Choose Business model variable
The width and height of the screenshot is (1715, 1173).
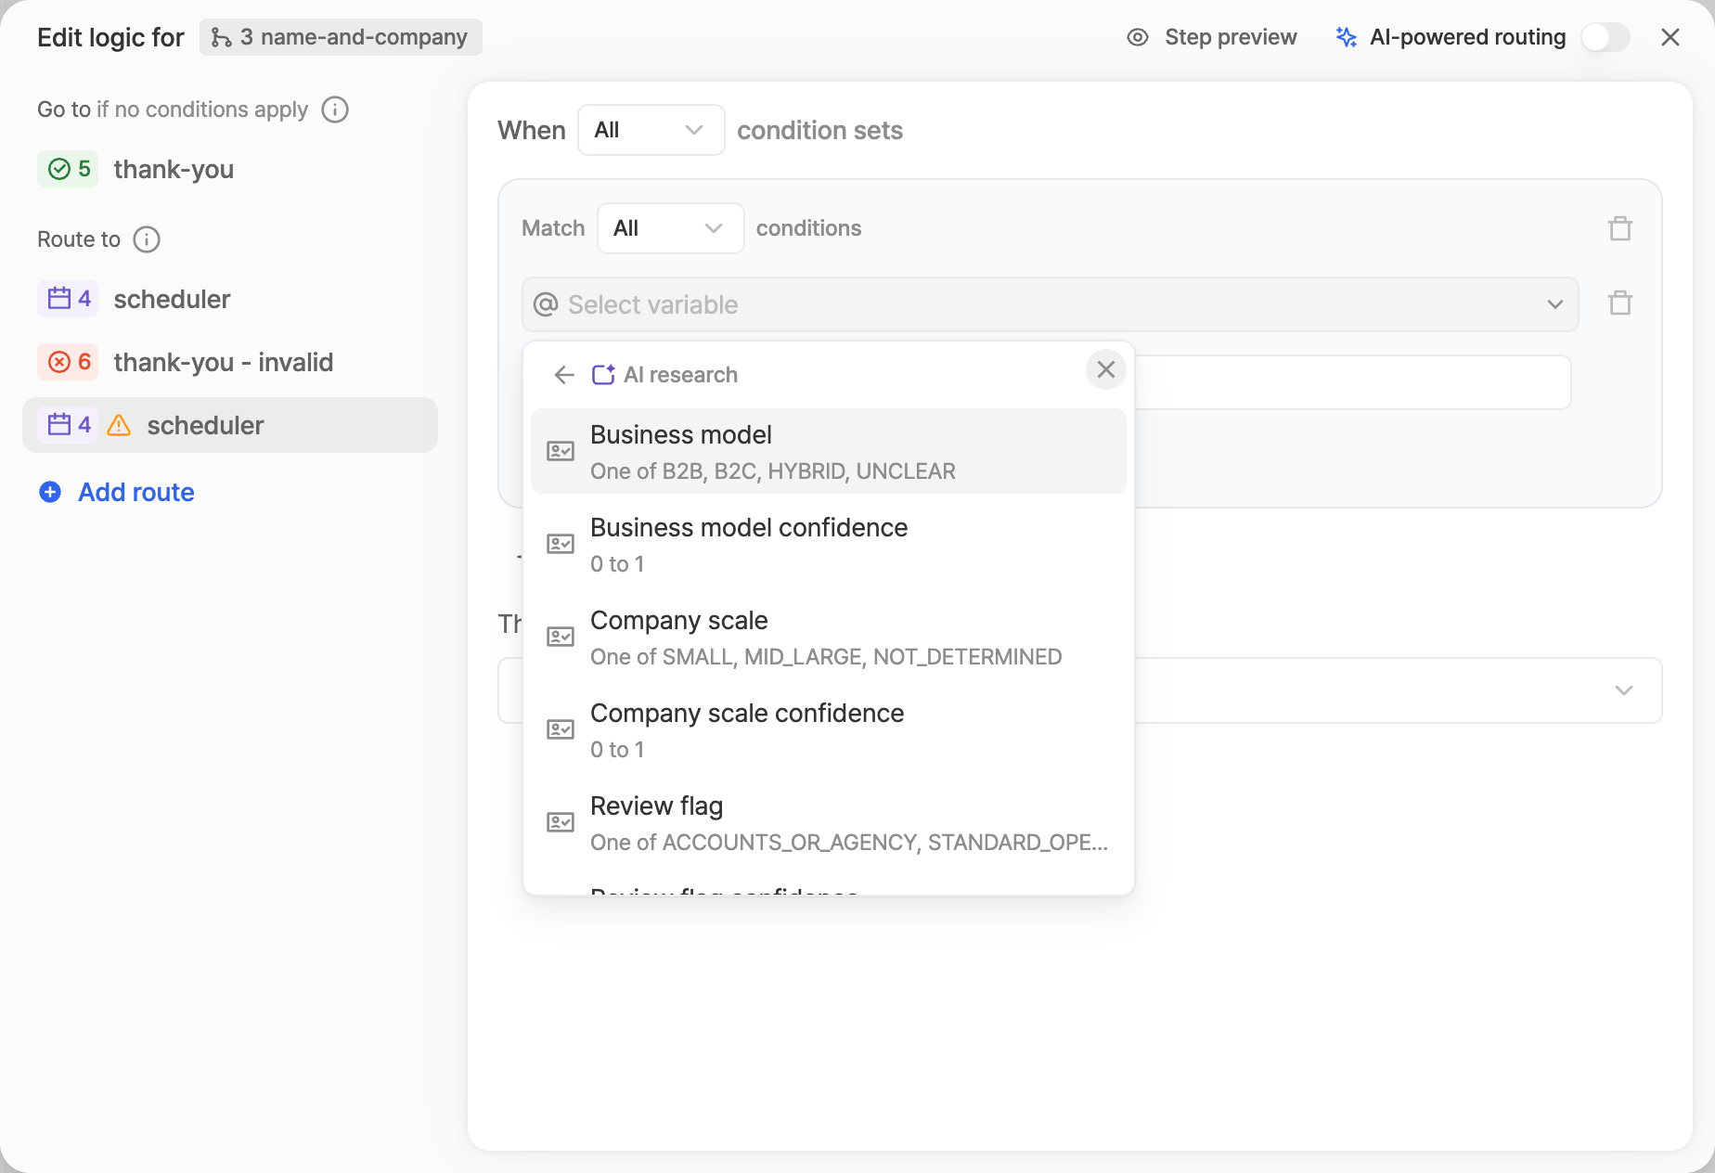tap(828, 451)
